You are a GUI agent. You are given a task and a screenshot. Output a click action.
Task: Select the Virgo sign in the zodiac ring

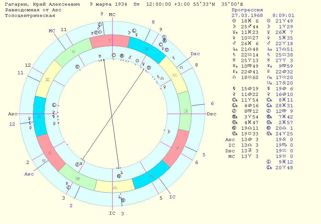tap(78, 179)
